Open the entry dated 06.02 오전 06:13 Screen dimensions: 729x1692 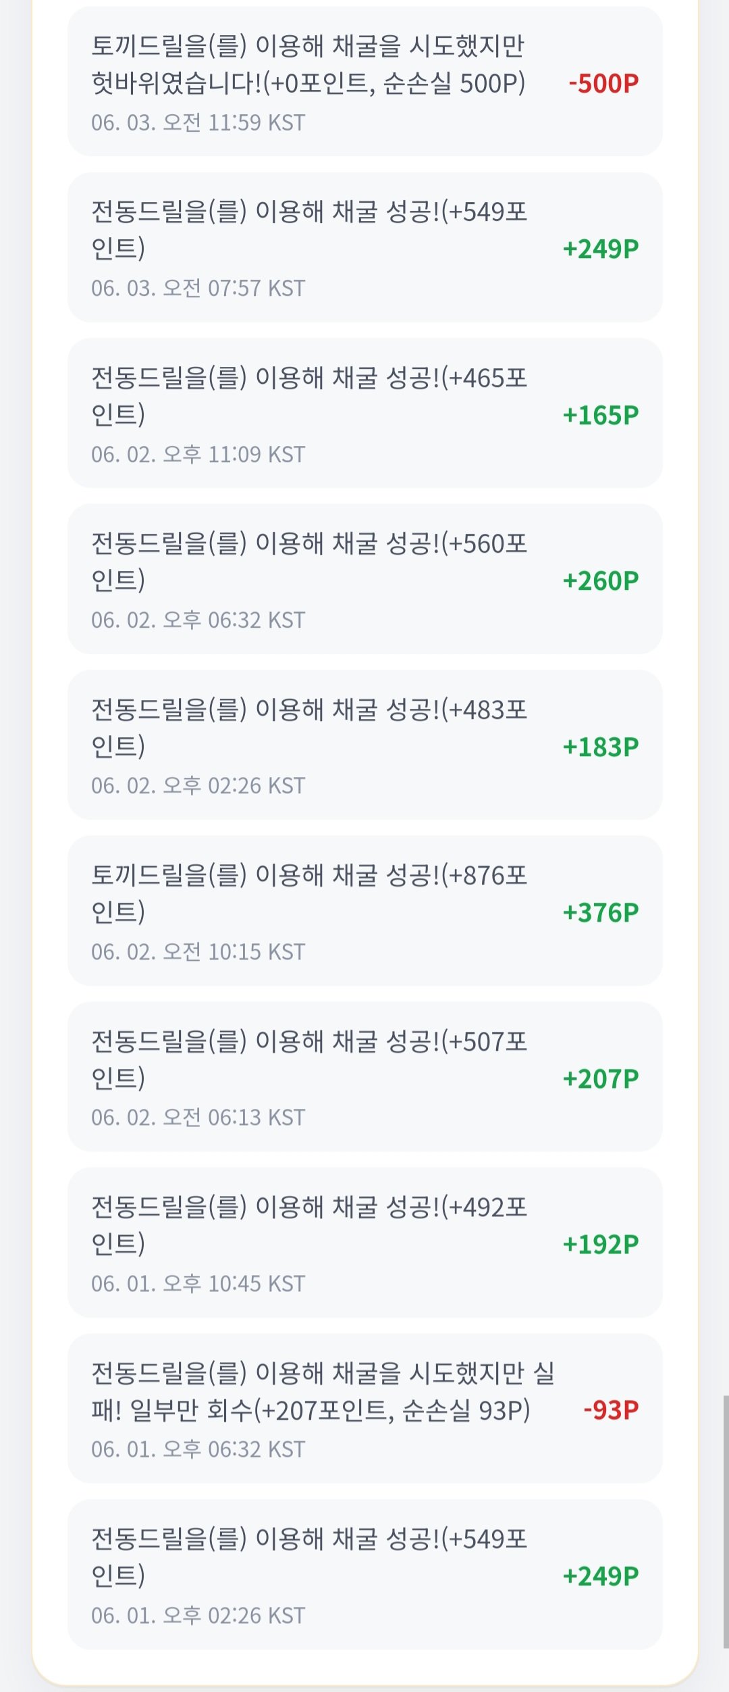pyautogui.click(x=364, y=1076)
